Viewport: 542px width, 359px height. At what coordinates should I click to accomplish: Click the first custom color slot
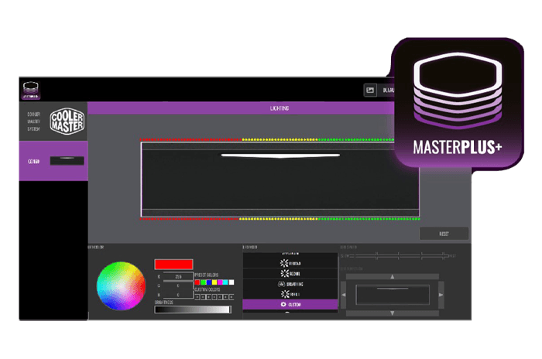197,296
